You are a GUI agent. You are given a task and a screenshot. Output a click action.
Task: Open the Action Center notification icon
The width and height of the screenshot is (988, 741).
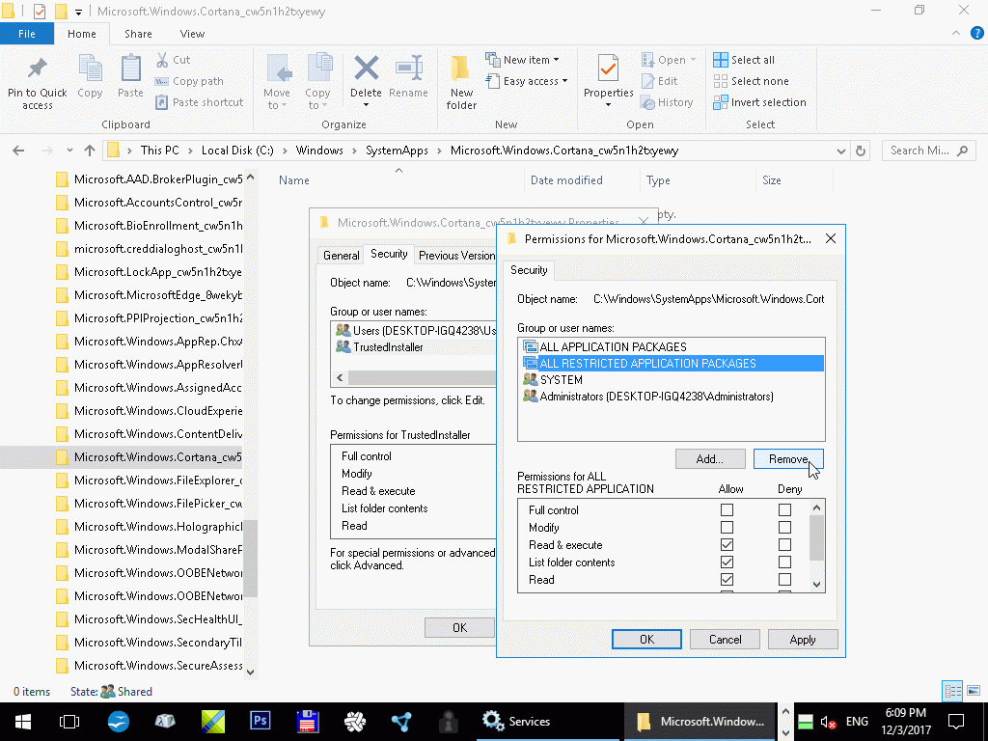point(956,722)
